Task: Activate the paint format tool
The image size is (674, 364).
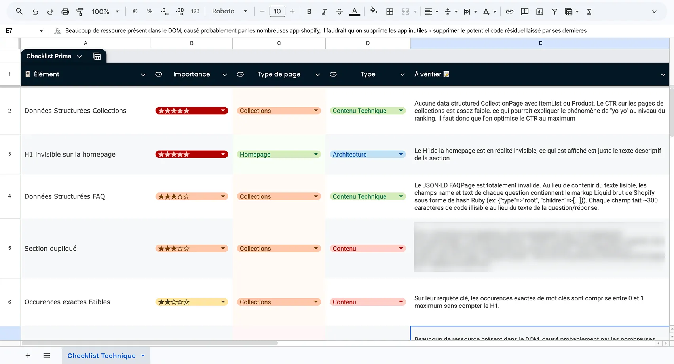Action: click(x=80, y=11)
